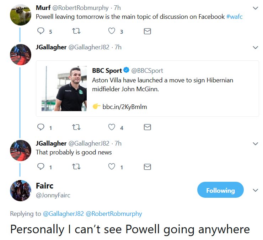View the John McGinn photo thumbnail
This screenshot has width=263, height=240.
64,89
